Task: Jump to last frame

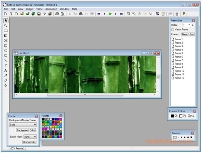Action: tap(121, 14)
